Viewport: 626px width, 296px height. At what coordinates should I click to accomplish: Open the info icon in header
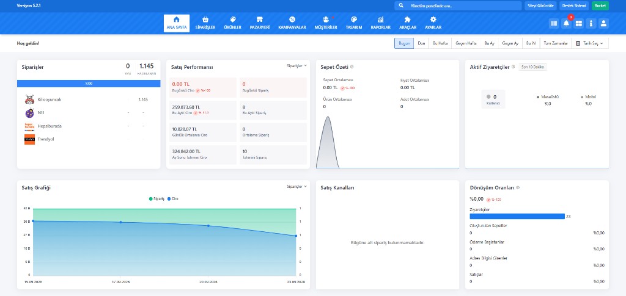(x=591, y=24)
